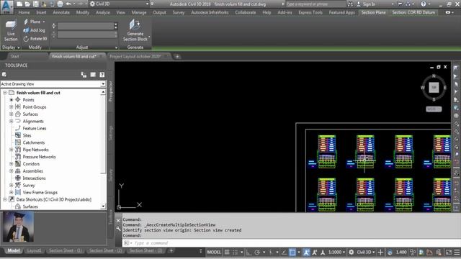Click the Undo arrow icon
Viewport: 461px width, 259px height.
(x=68, y=4)
